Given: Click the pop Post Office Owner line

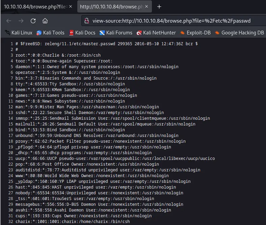Looking at the screenshot, I should (87, 165).
